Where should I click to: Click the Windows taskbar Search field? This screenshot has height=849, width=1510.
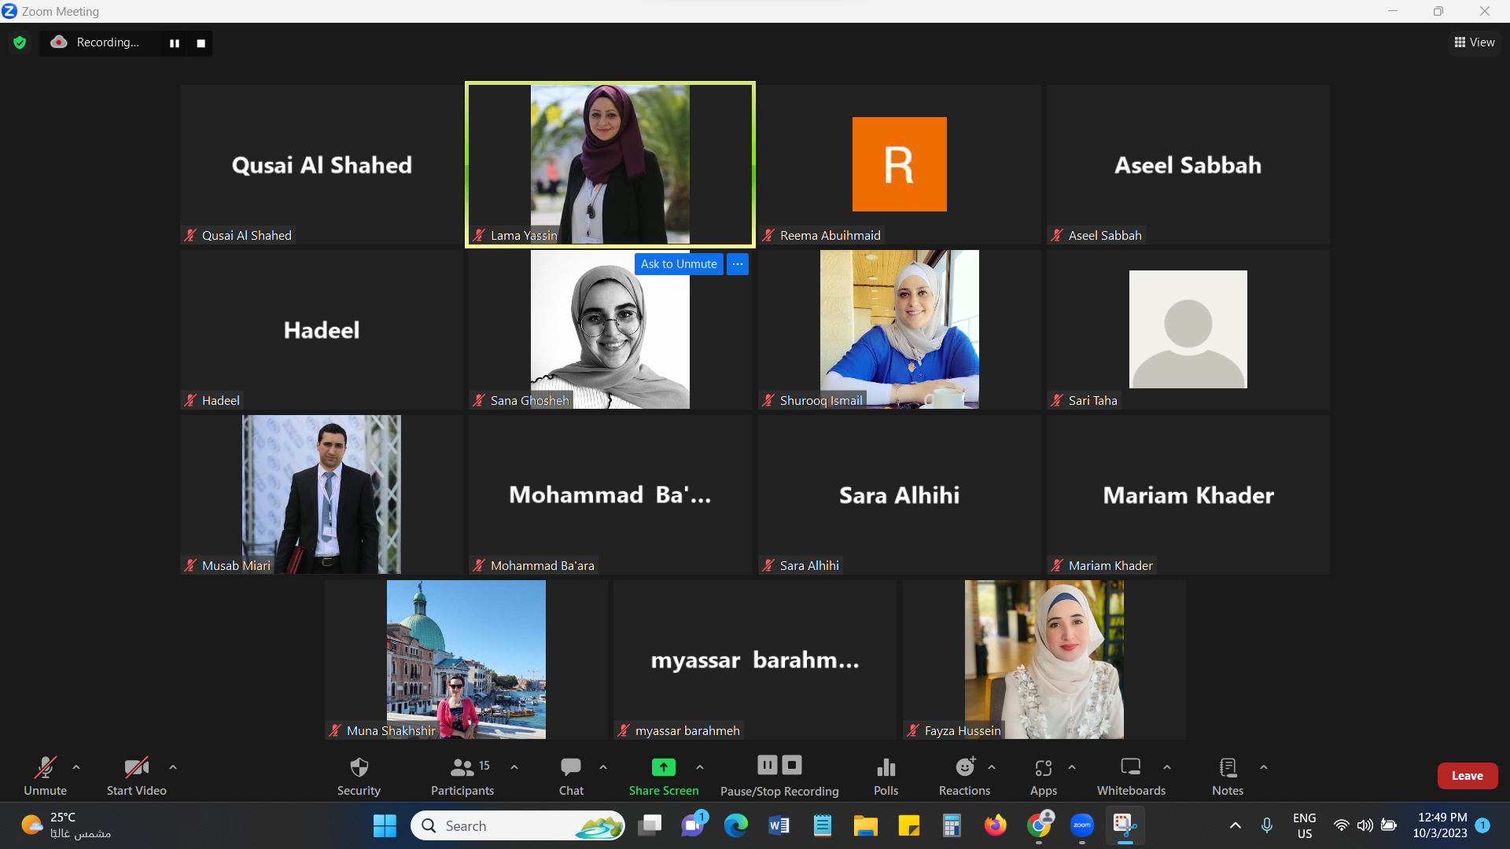517,825
